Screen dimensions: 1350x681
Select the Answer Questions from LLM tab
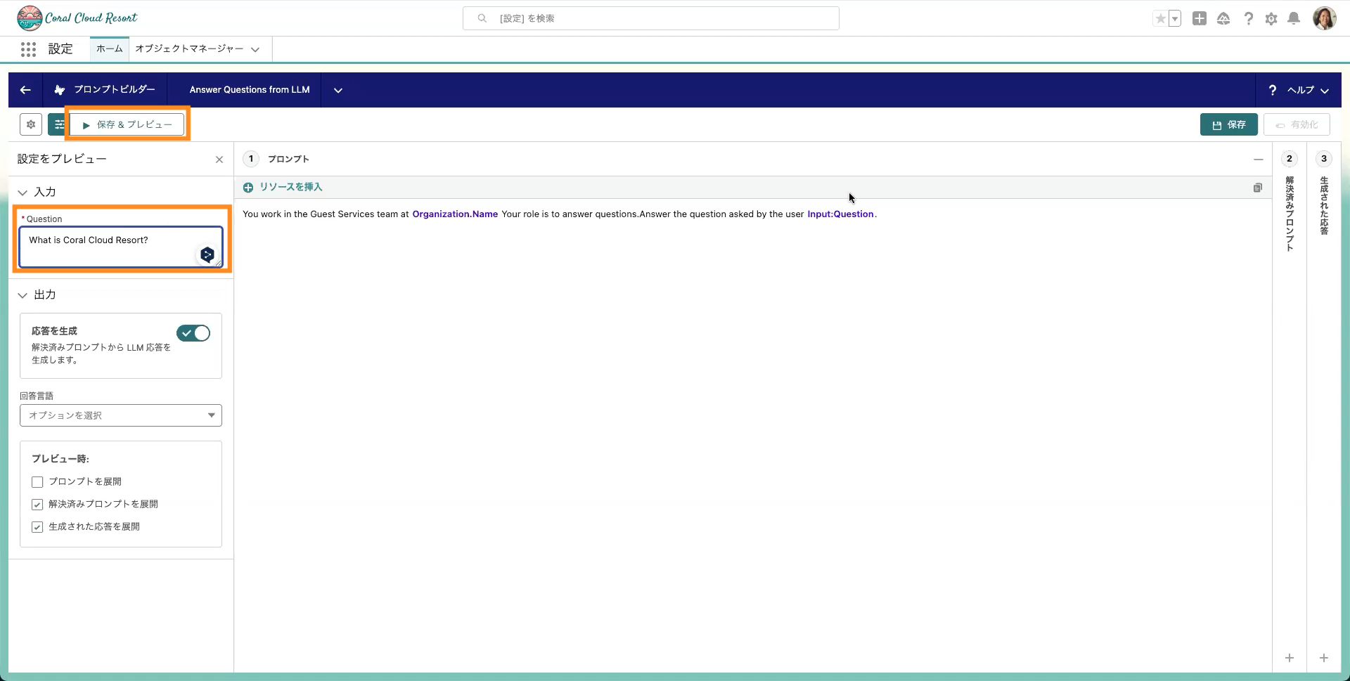[250, 90]
